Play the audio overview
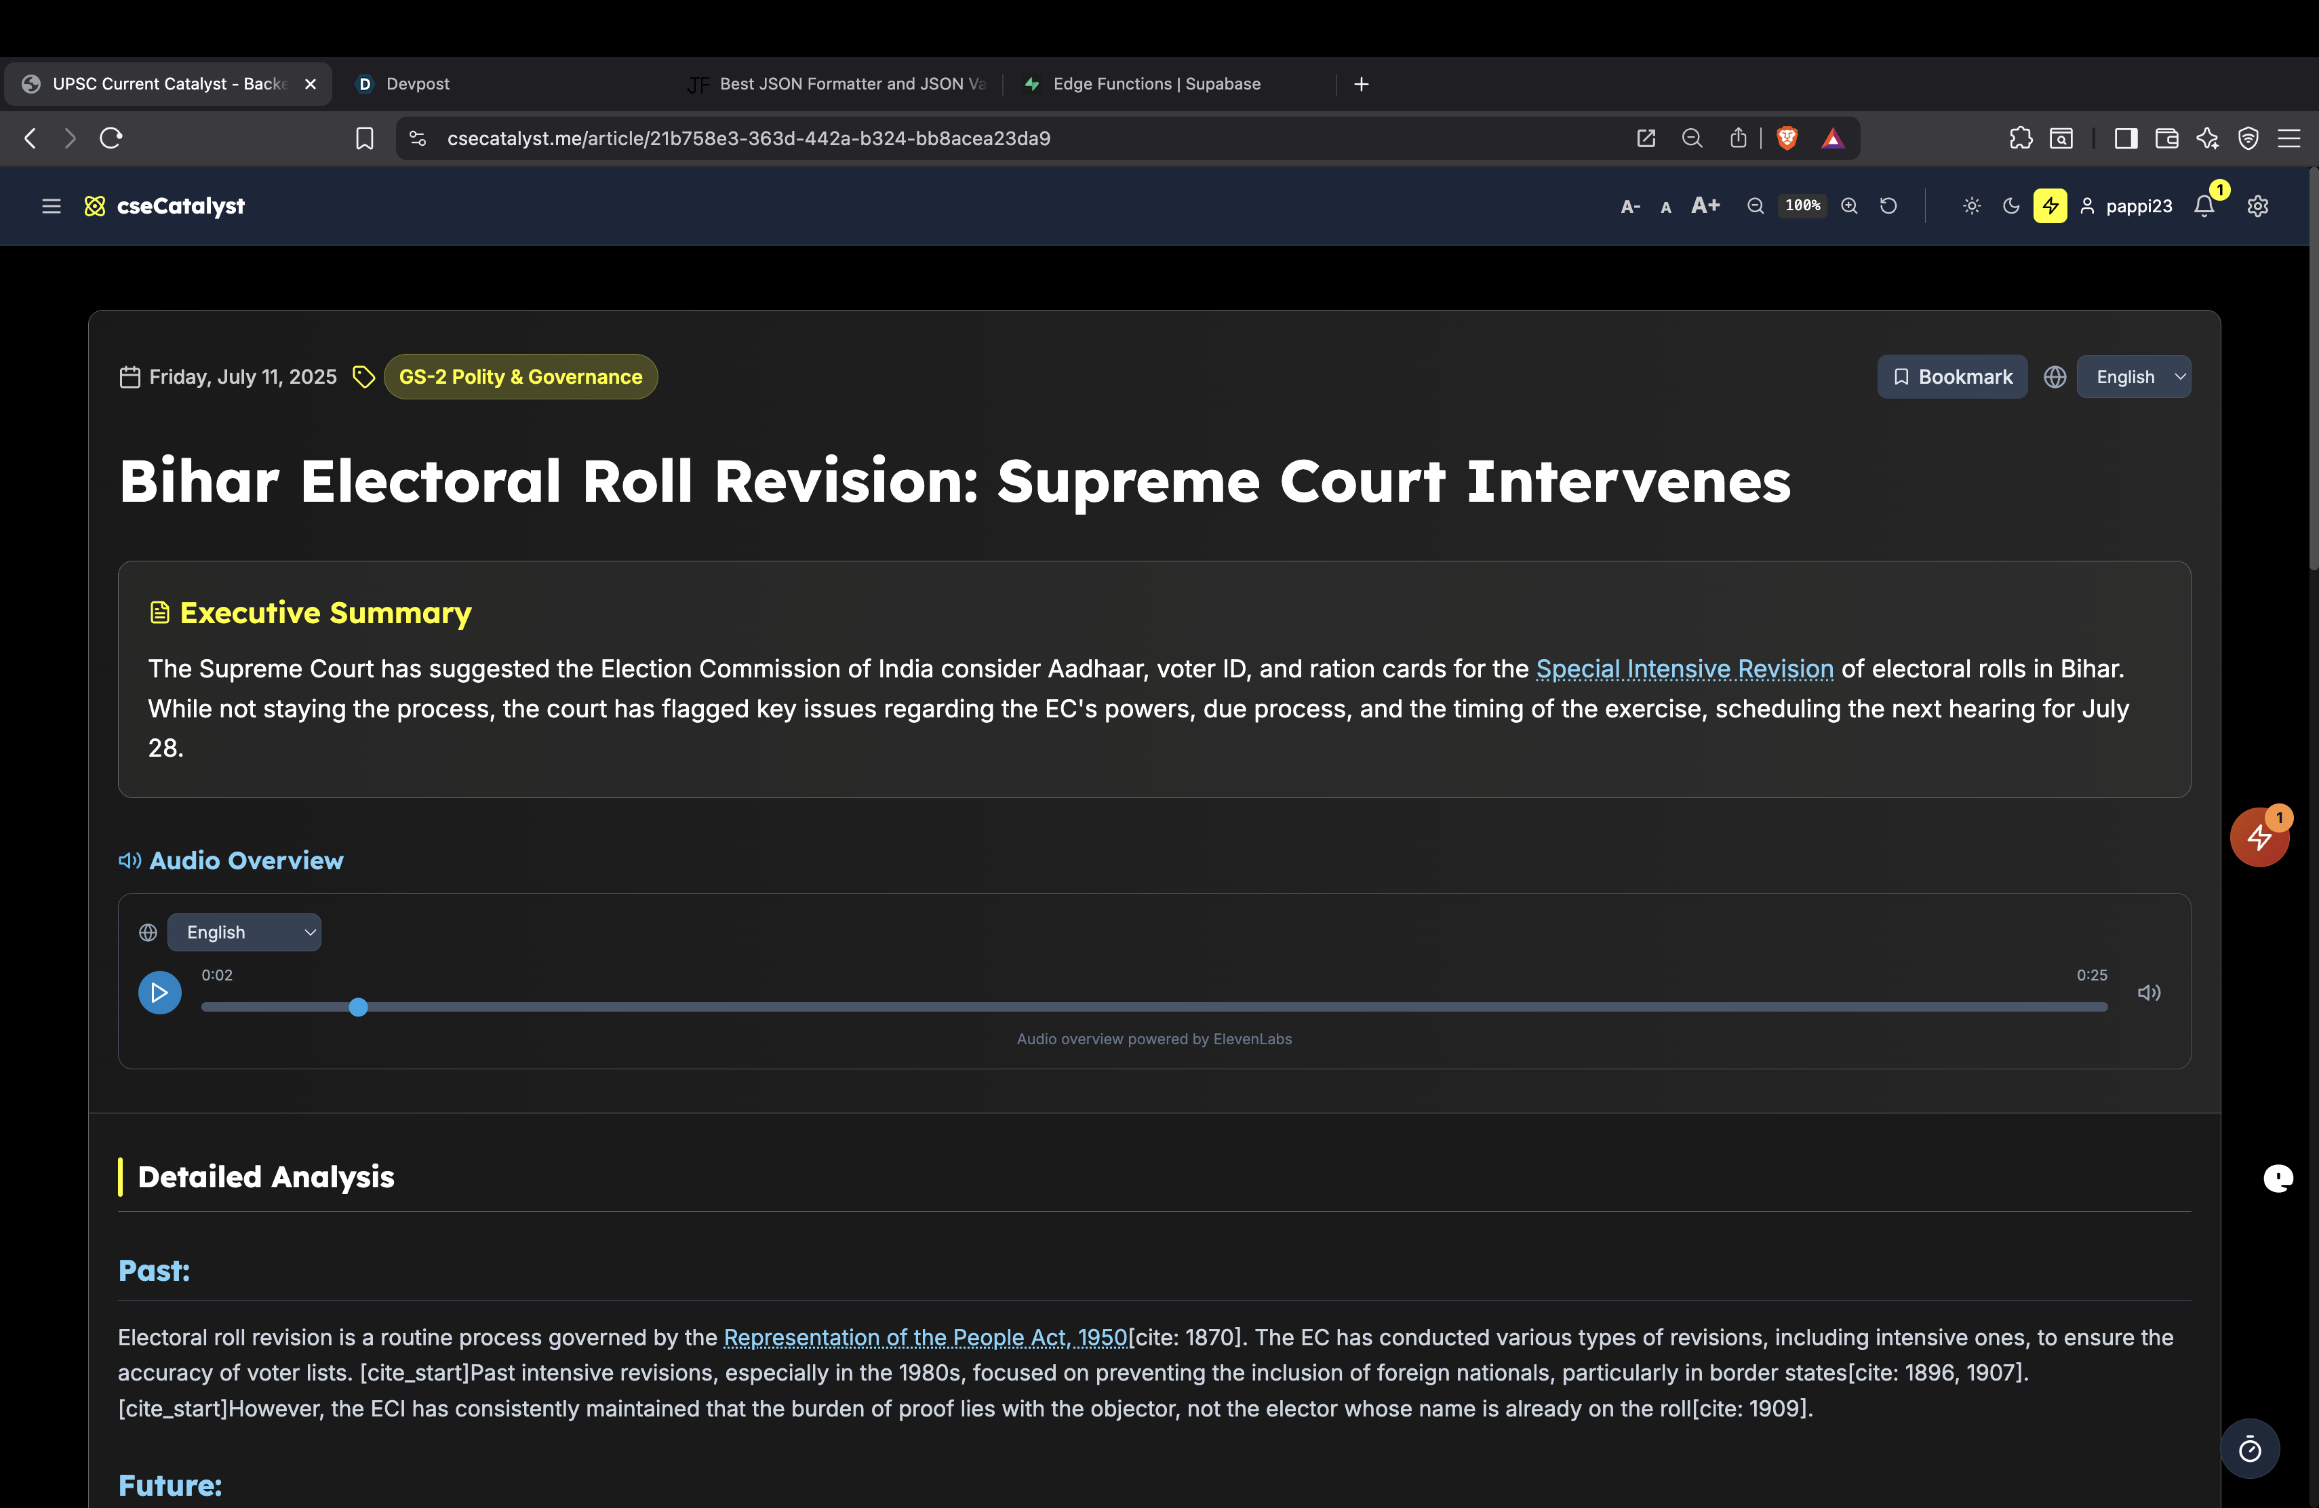The height and width of the screenshot is (1508, 2319). pos(160,993)
